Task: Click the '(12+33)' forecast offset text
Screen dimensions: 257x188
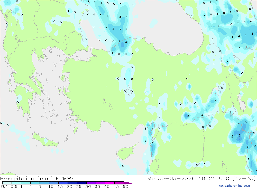Action: pos(244,178)
